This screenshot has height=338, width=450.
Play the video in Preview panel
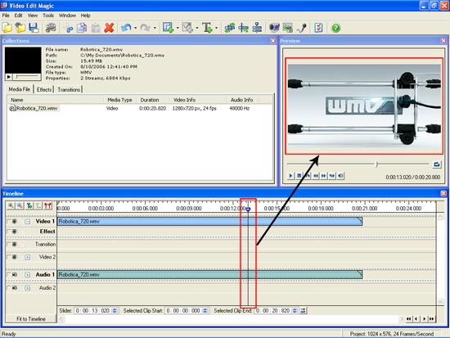(290, 176)
